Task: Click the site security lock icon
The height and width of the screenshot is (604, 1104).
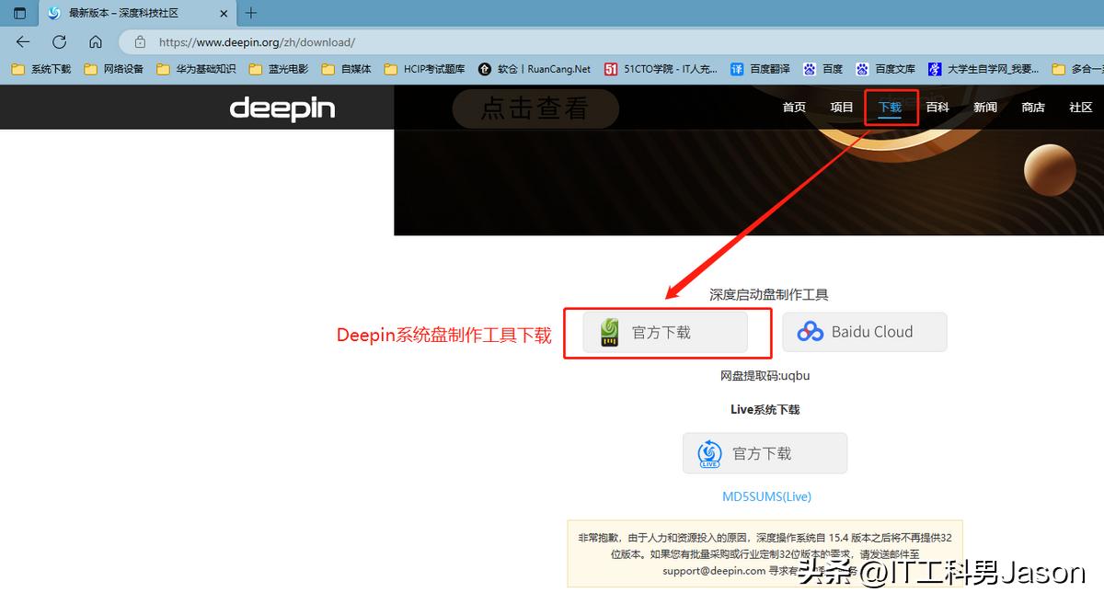Action: click(140, 41)
